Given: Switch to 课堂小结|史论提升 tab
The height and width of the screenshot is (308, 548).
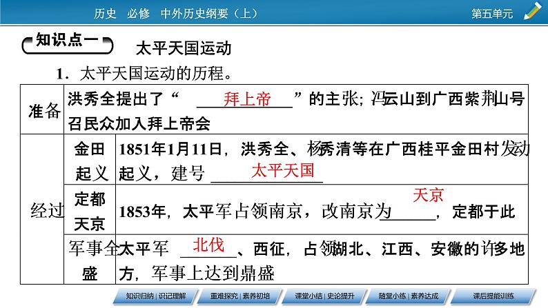Looking at the screenshot, I should click(324, 296).
